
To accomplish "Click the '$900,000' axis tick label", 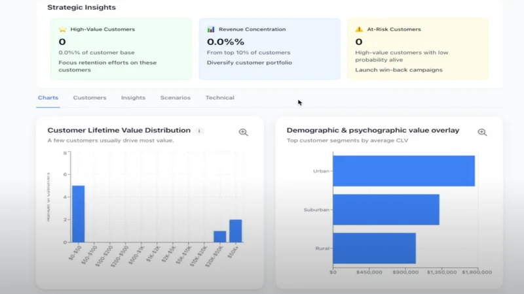I will pyautogui.click(x=405, y=272).
